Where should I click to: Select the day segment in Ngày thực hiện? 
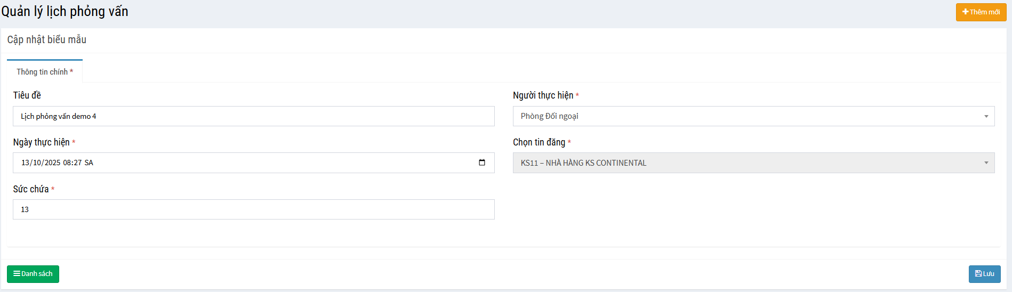(x=26, y=163)
